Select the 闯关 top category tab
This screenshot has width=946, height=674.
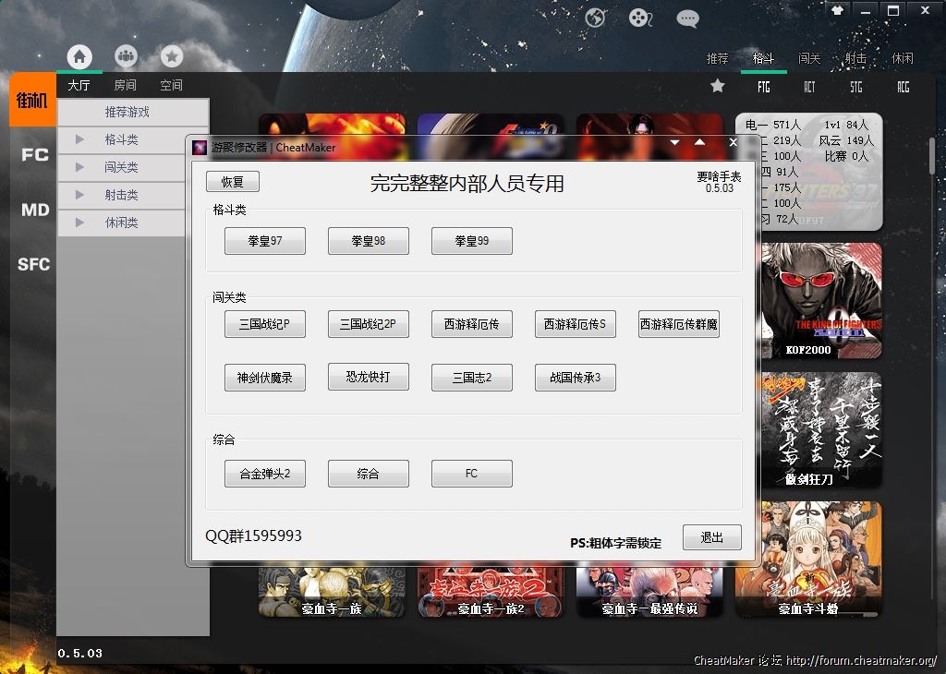click(x=809, y=58)
